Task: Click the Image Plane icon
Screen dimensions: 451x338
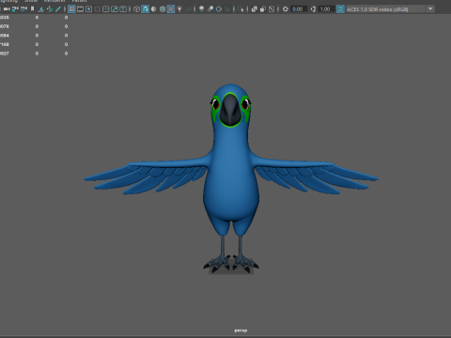Action: point(40,9)
